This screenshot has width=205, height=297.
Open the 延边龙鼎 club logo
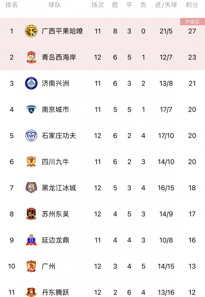tap(31, 240)
